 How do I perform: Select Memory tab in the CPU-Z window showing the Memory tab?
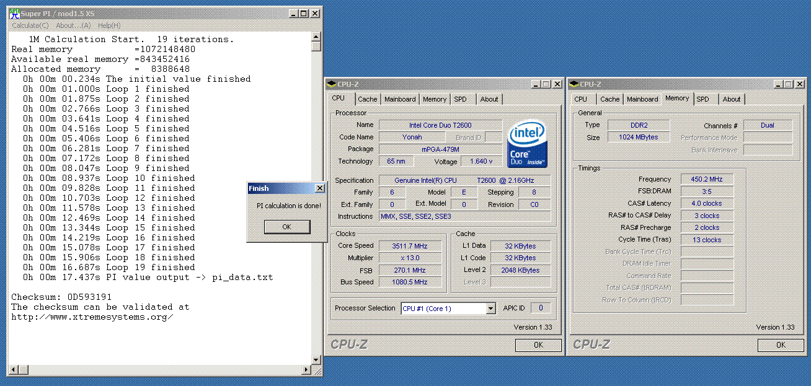(677, 98)
